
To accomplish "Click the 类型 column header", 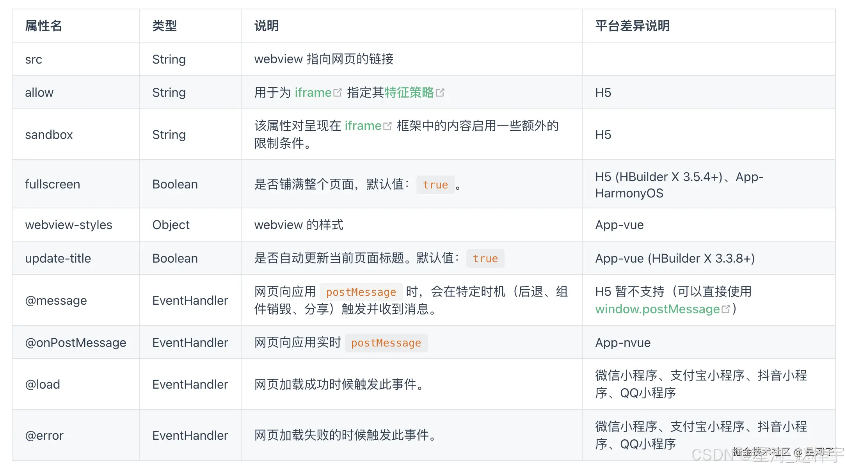I will [x=164, y=26].
